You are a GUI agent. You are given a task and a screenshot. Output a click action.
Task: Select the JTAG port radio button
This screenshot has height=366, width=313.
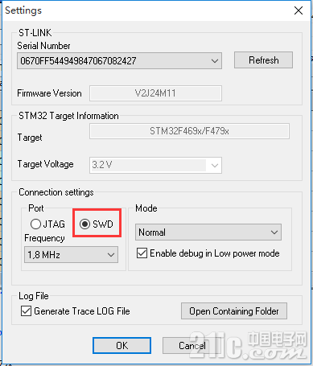pos(35,224)
